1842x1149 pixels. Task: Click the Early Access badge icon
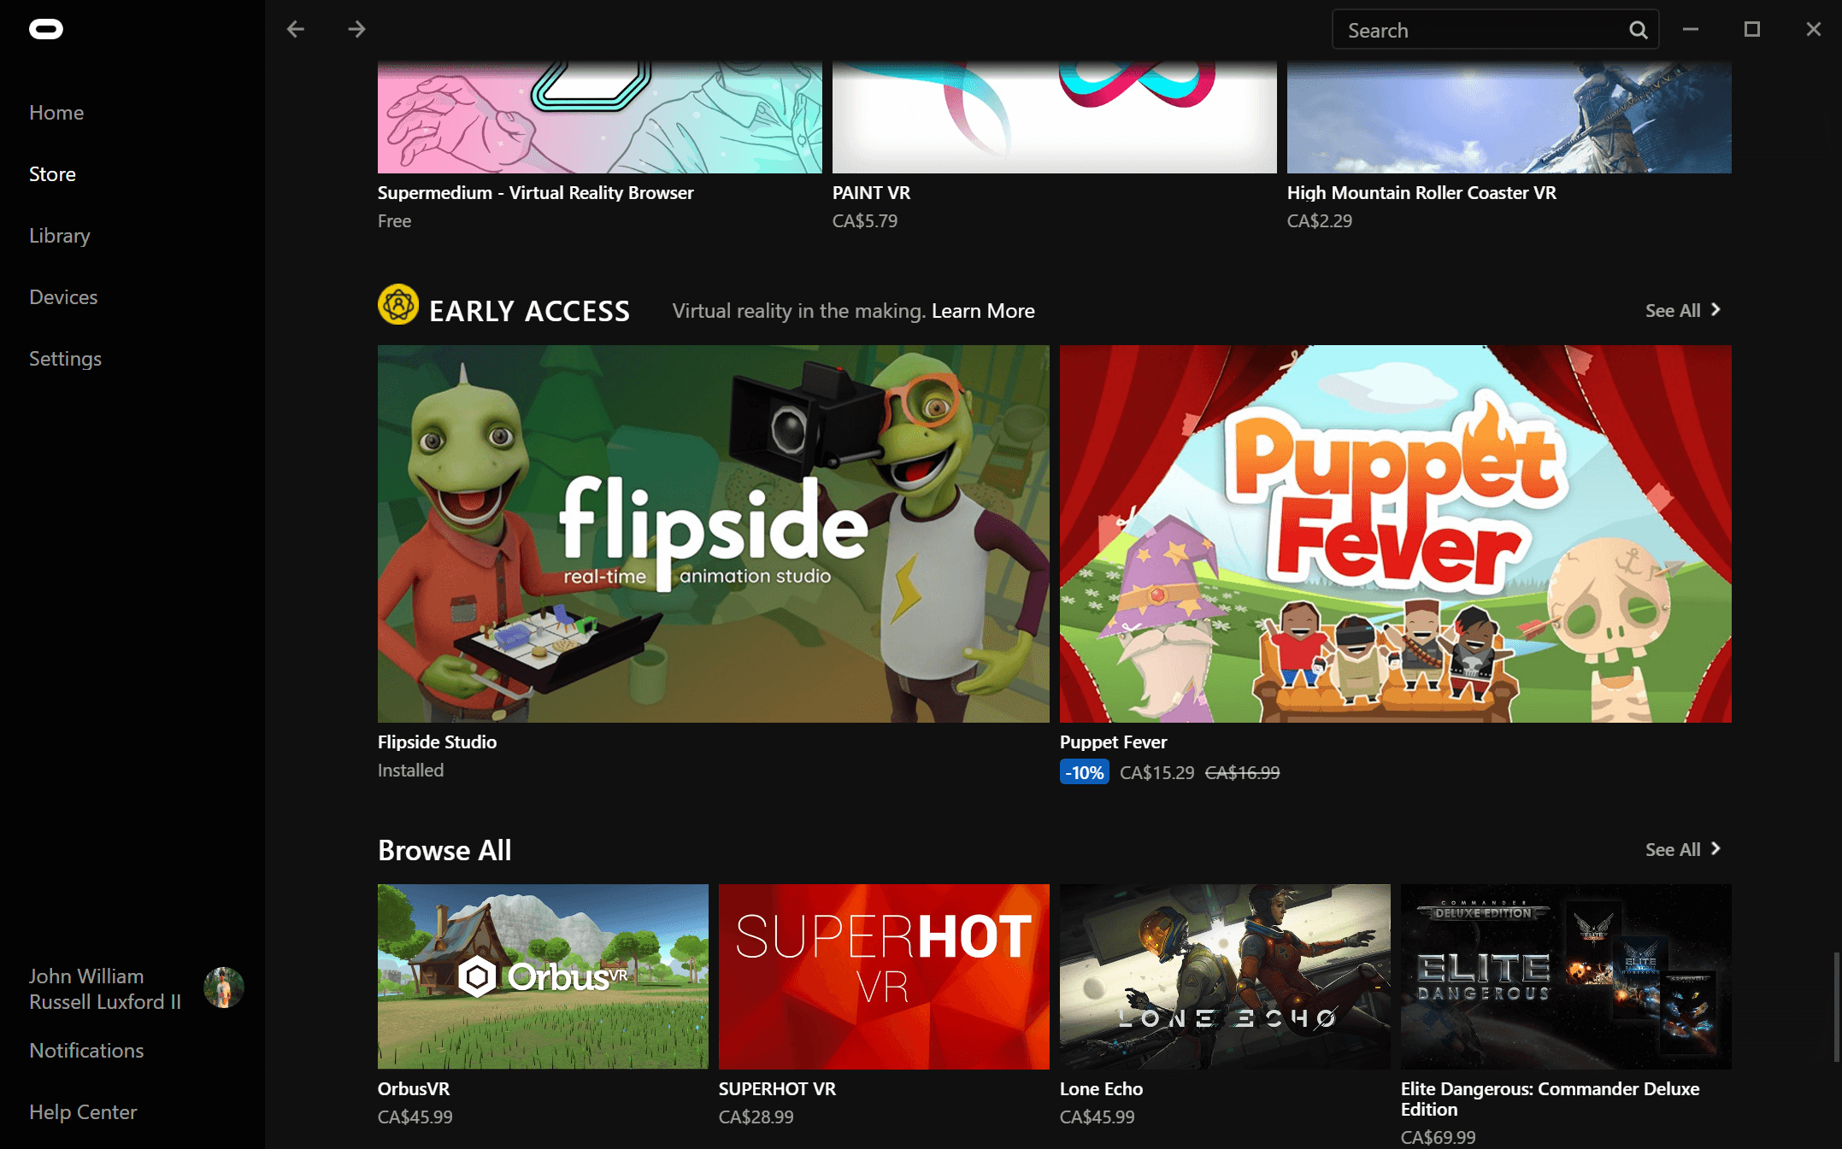[398, 305]
